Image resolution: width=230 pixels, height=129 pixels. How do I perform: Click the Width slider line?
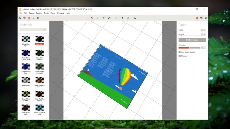pos(192,31)
